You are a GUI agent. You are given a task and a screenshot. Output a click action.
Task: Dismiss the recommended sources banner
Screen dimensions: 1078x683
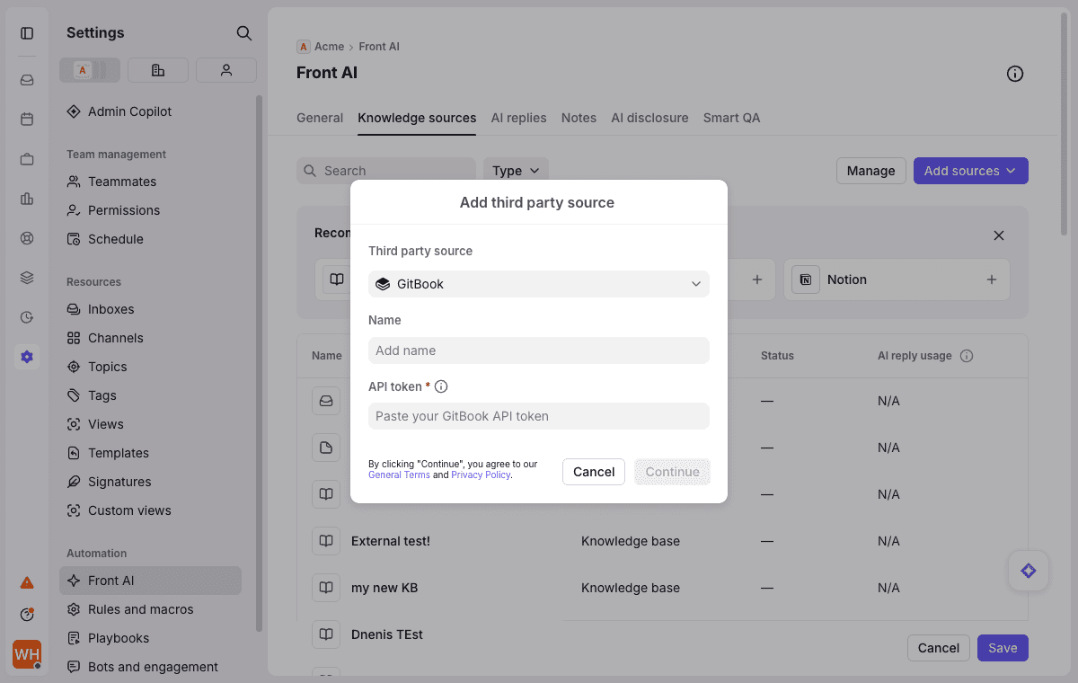(999, 235)
